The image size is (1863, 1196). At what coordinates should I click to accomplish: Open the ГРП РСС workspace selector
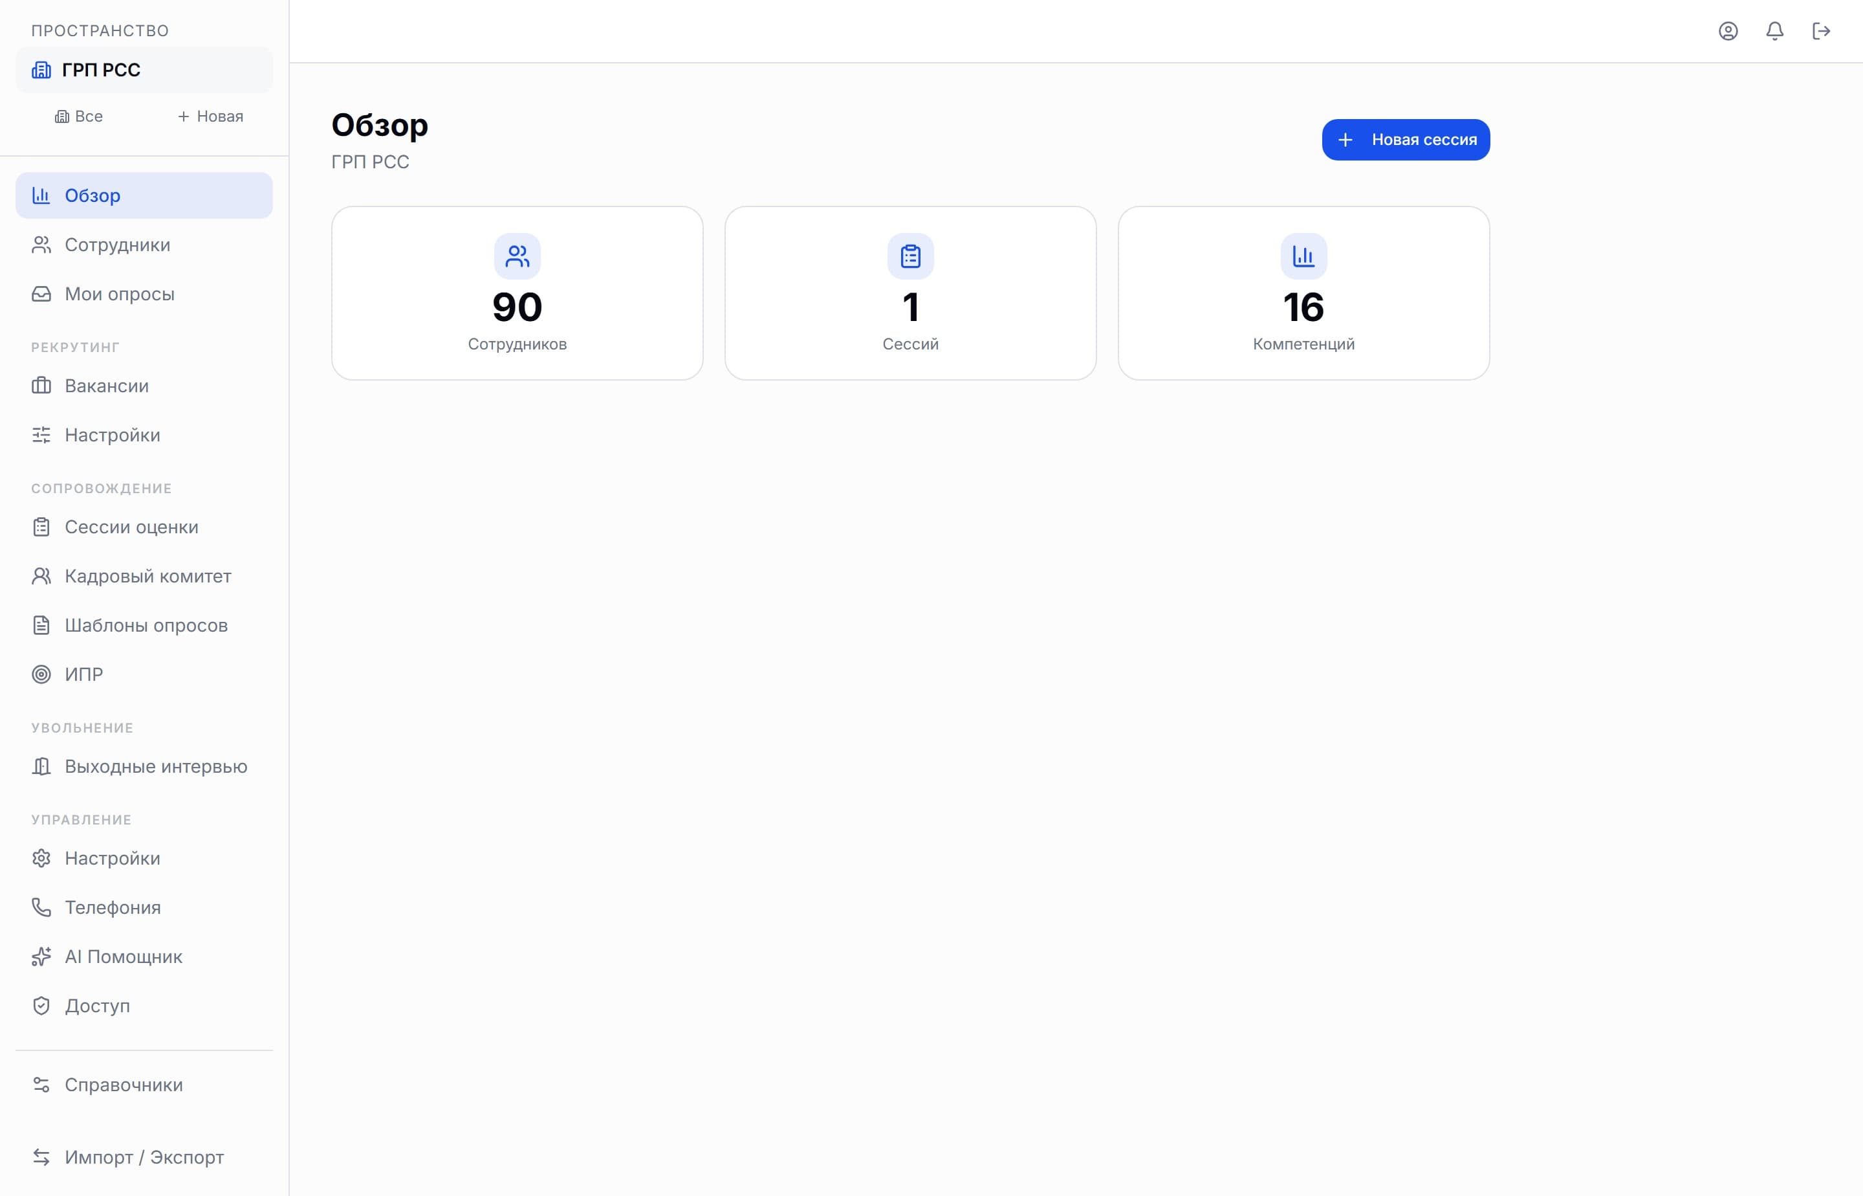click(144, 70)
